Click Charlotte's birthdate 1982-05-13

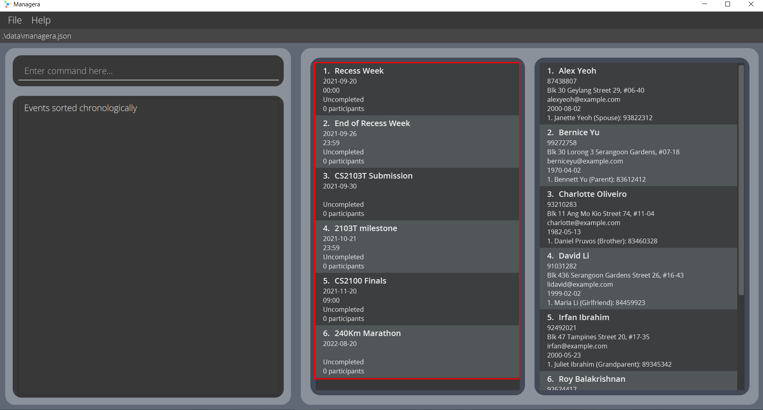tap(564, 232)
